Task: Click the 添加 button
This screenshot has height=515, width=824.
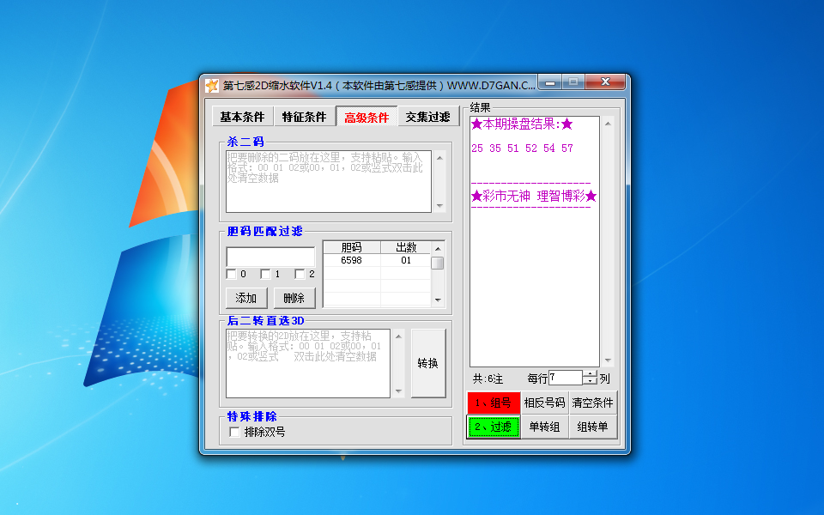Action: pyautogui.click(x=246, y=298)
